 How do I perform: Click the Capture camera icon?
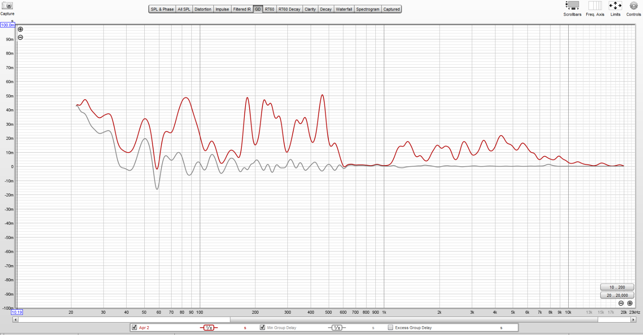pos(7,6)
